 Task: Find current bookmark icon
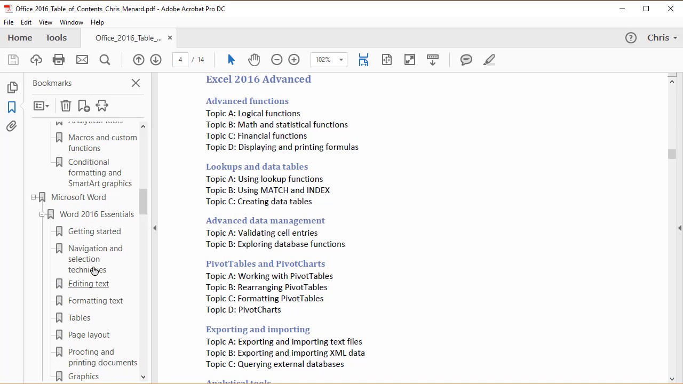click(102, 106)
